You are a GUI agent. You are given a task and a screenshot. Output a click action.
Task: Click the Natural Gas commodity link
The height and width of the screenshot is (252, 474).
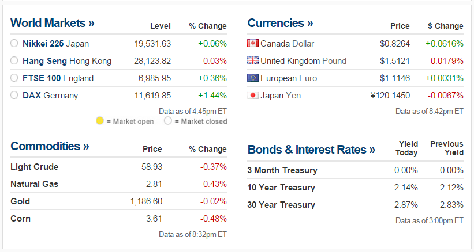pos(35,184)
